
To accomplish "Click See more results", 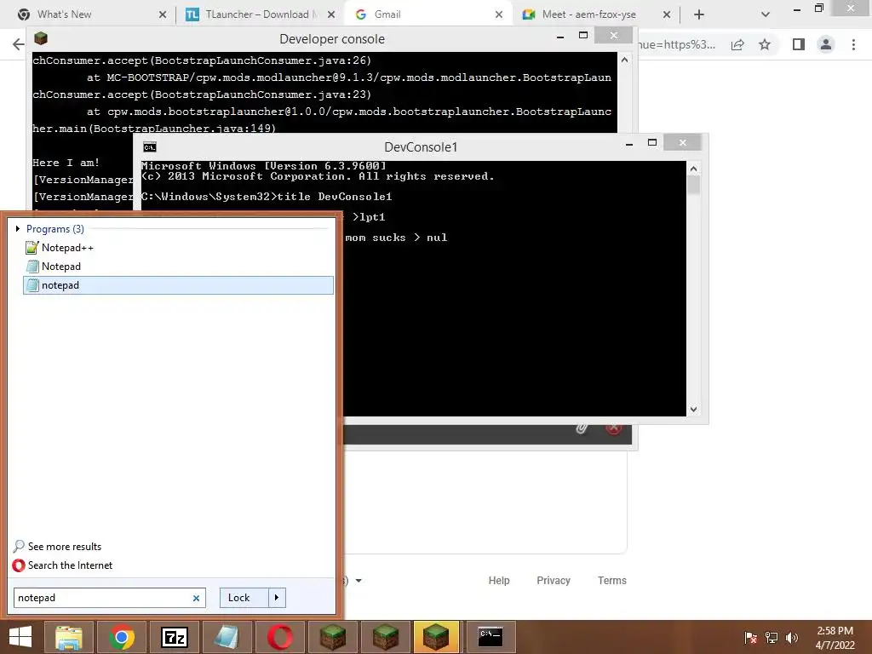I will tap(65, 547).
